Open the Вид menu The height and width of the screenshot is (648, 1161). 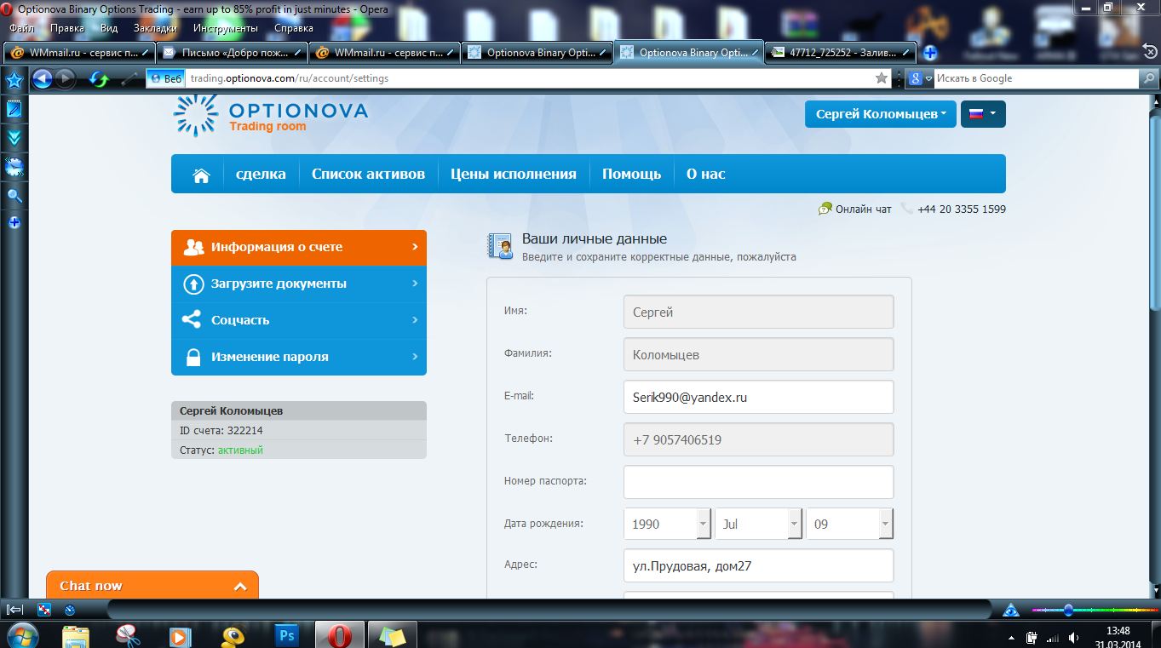pos(109,28)
